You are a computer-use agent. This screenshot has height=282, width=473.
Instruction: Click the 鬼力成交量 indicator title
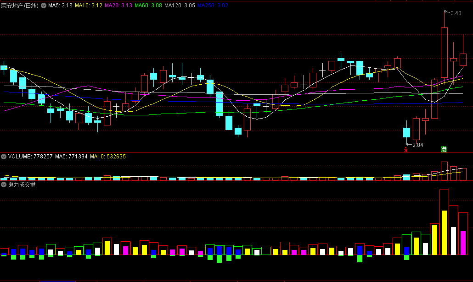pyautogui.click(x=22, y=184)
